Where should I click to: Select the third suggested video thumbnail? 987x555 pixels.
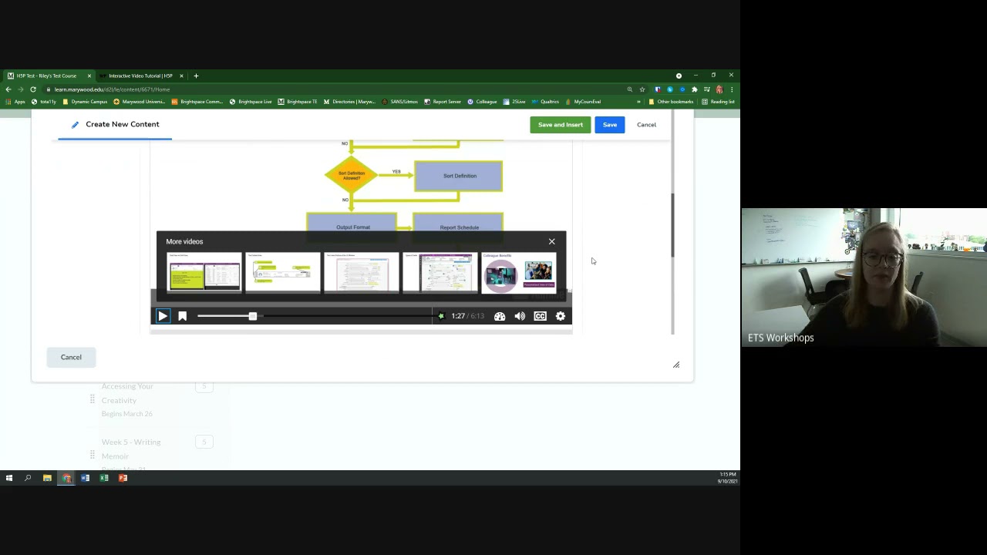point(362,273)
